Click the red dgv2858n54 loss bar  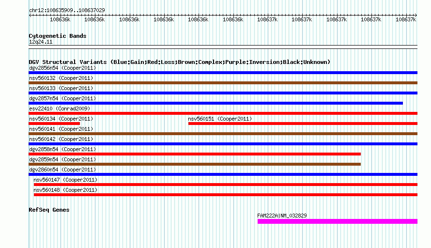tap(195, 154)
